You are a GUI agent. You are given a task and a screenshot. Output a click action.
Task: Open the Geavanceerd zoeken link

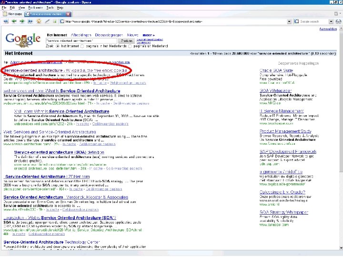click(150, 40)
